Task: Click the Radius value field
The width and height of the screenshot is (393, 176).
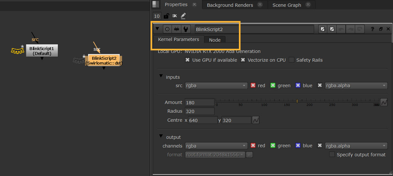Action: [199, 111]
